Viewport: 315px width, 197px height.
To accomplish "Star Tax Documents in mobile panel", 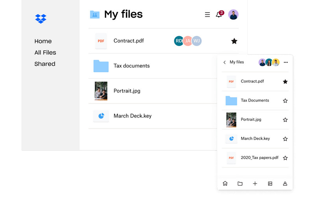I will 285,101.
